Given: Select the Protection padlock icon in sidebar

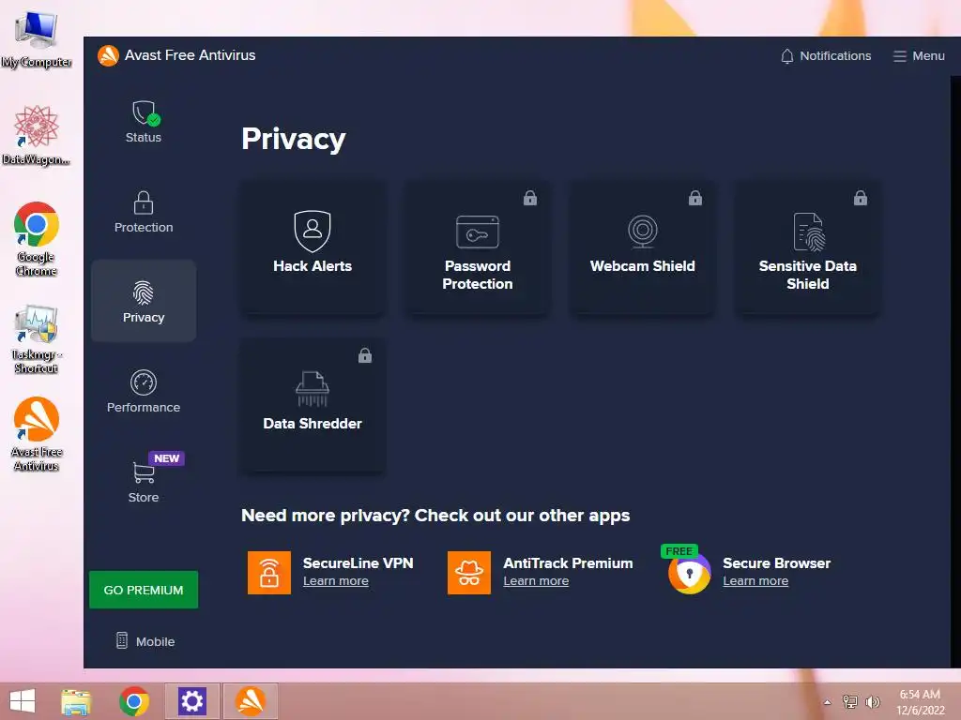Looking at the screenshot, I should click(x=144, y=202).
